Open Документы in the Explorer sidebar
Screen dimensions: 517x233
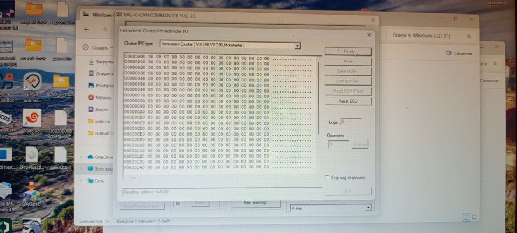(x=102, y=74)
